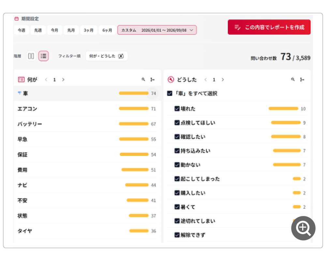Click the 壊れた count bar showing 10
This screenshot has height=261, width=326.
coord(283,108)
